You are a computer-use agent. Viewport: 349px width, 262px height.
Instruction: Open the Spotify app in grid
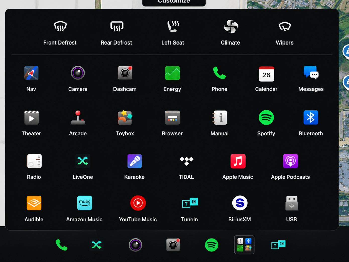(266, 123)
